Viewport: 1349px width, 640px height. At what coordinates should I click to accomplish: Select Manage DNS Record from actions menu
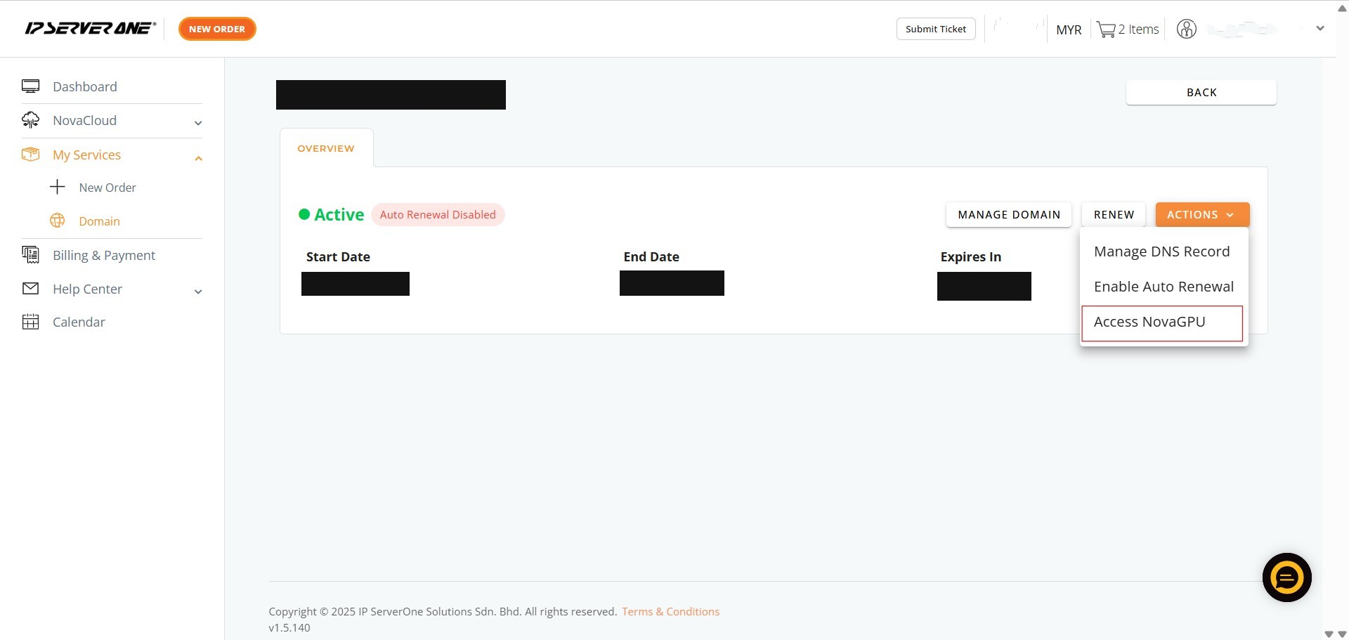pyautogui.click(x=1161, y=252)
